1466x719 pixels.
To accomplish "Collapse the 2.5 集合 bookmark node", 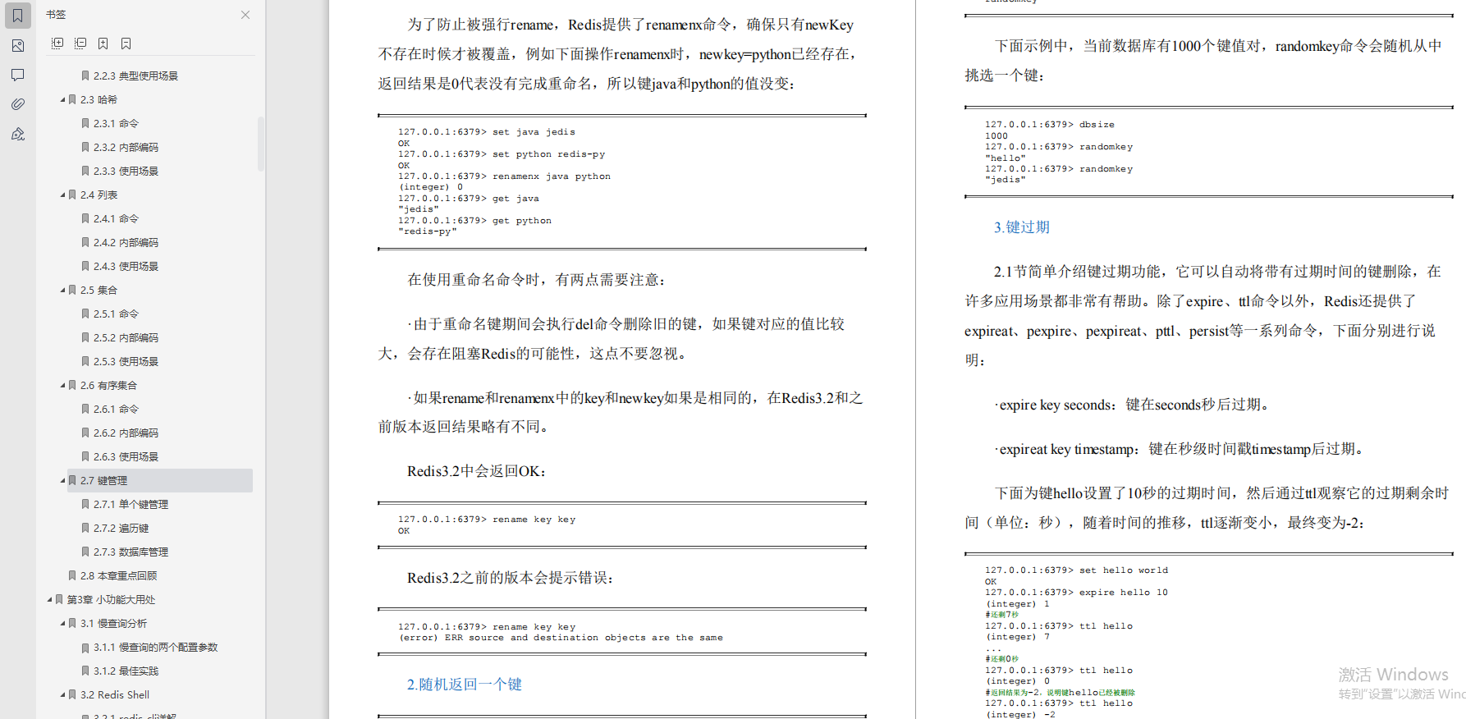I will (x=62, y=290).
